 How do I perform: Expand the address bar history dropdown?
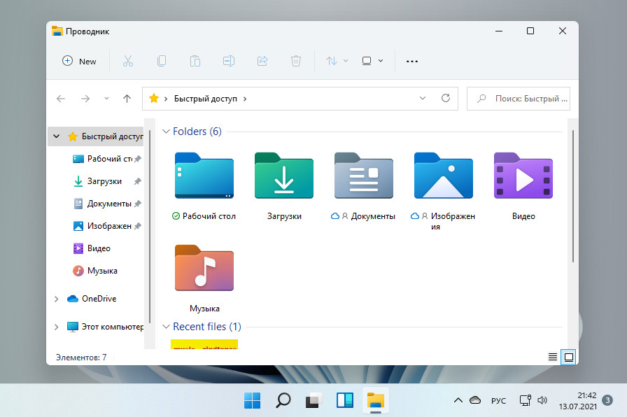pyautogui.click(x=423, y=99)
